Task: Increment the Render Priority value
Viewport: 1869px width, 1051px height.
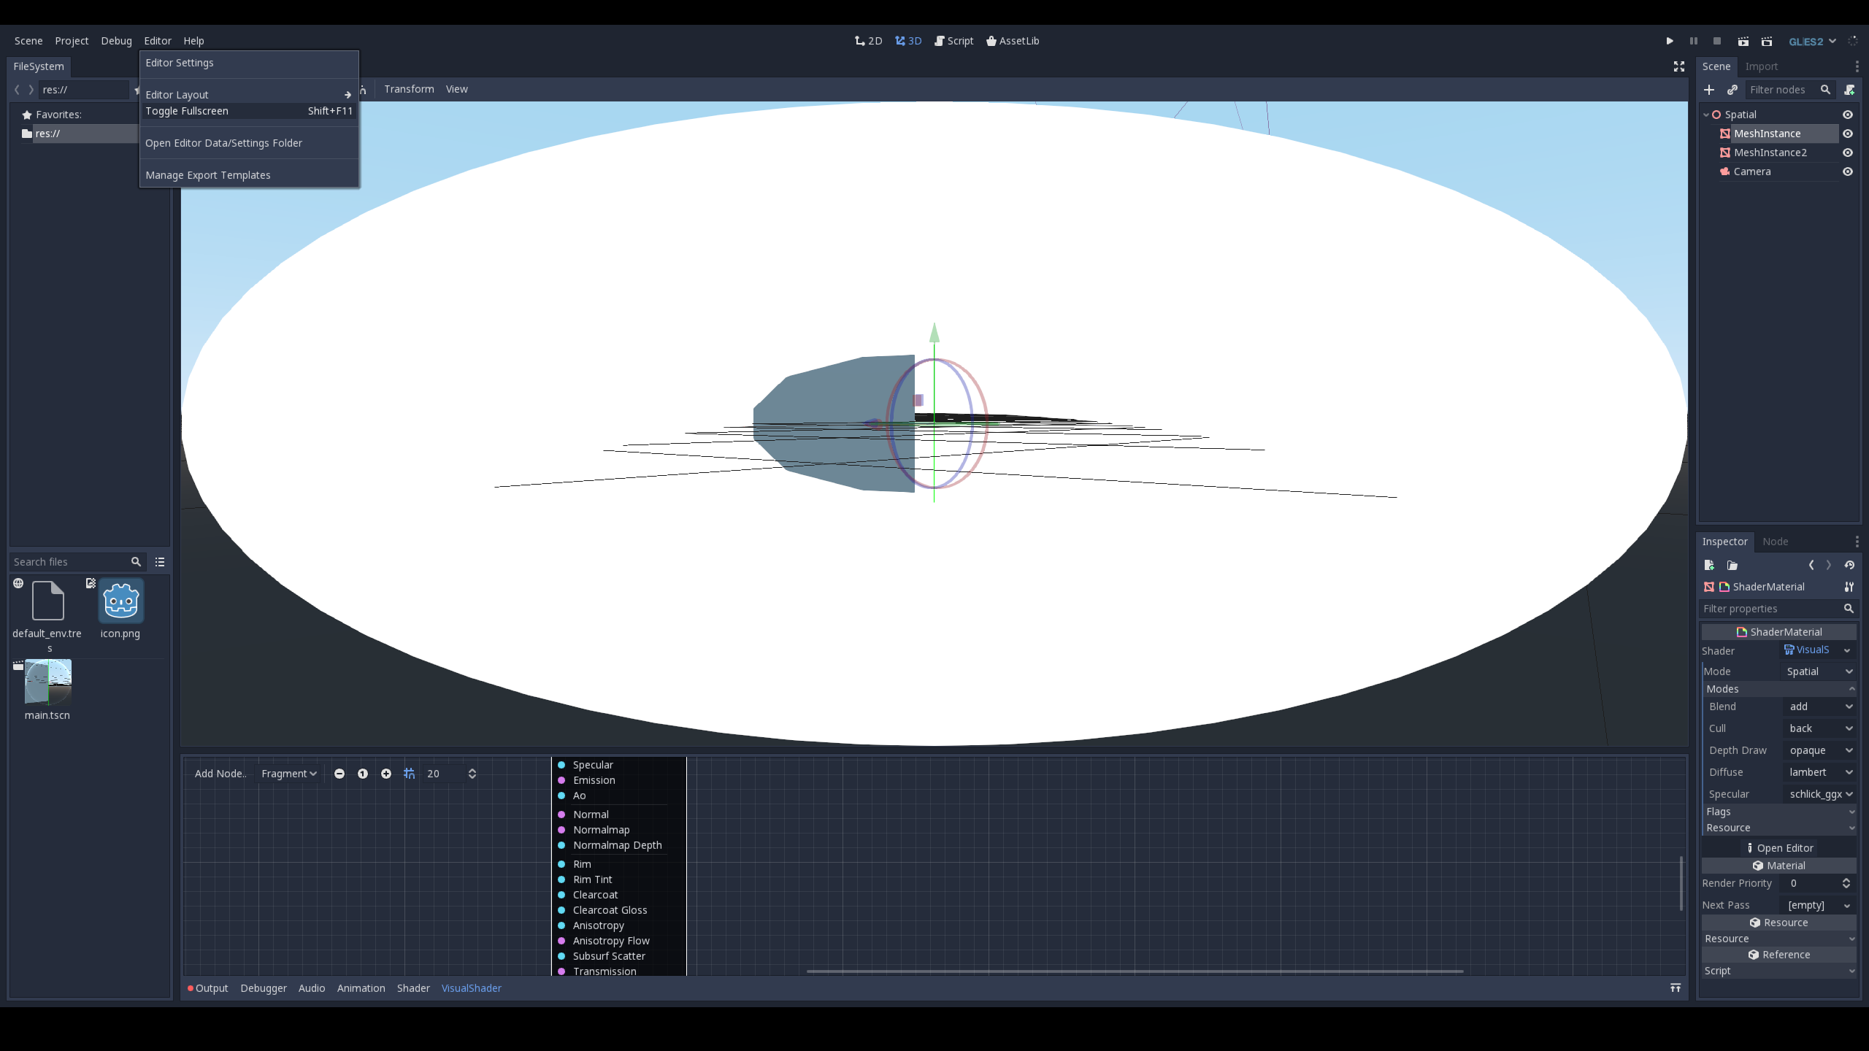Action: click(1846, 879)
